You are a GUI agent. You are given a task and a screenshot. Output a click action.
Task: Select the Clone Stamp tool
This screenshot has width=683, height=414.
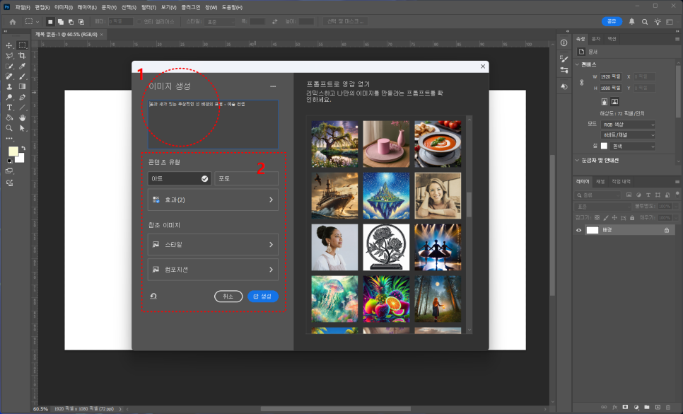[x=9, y=87]
